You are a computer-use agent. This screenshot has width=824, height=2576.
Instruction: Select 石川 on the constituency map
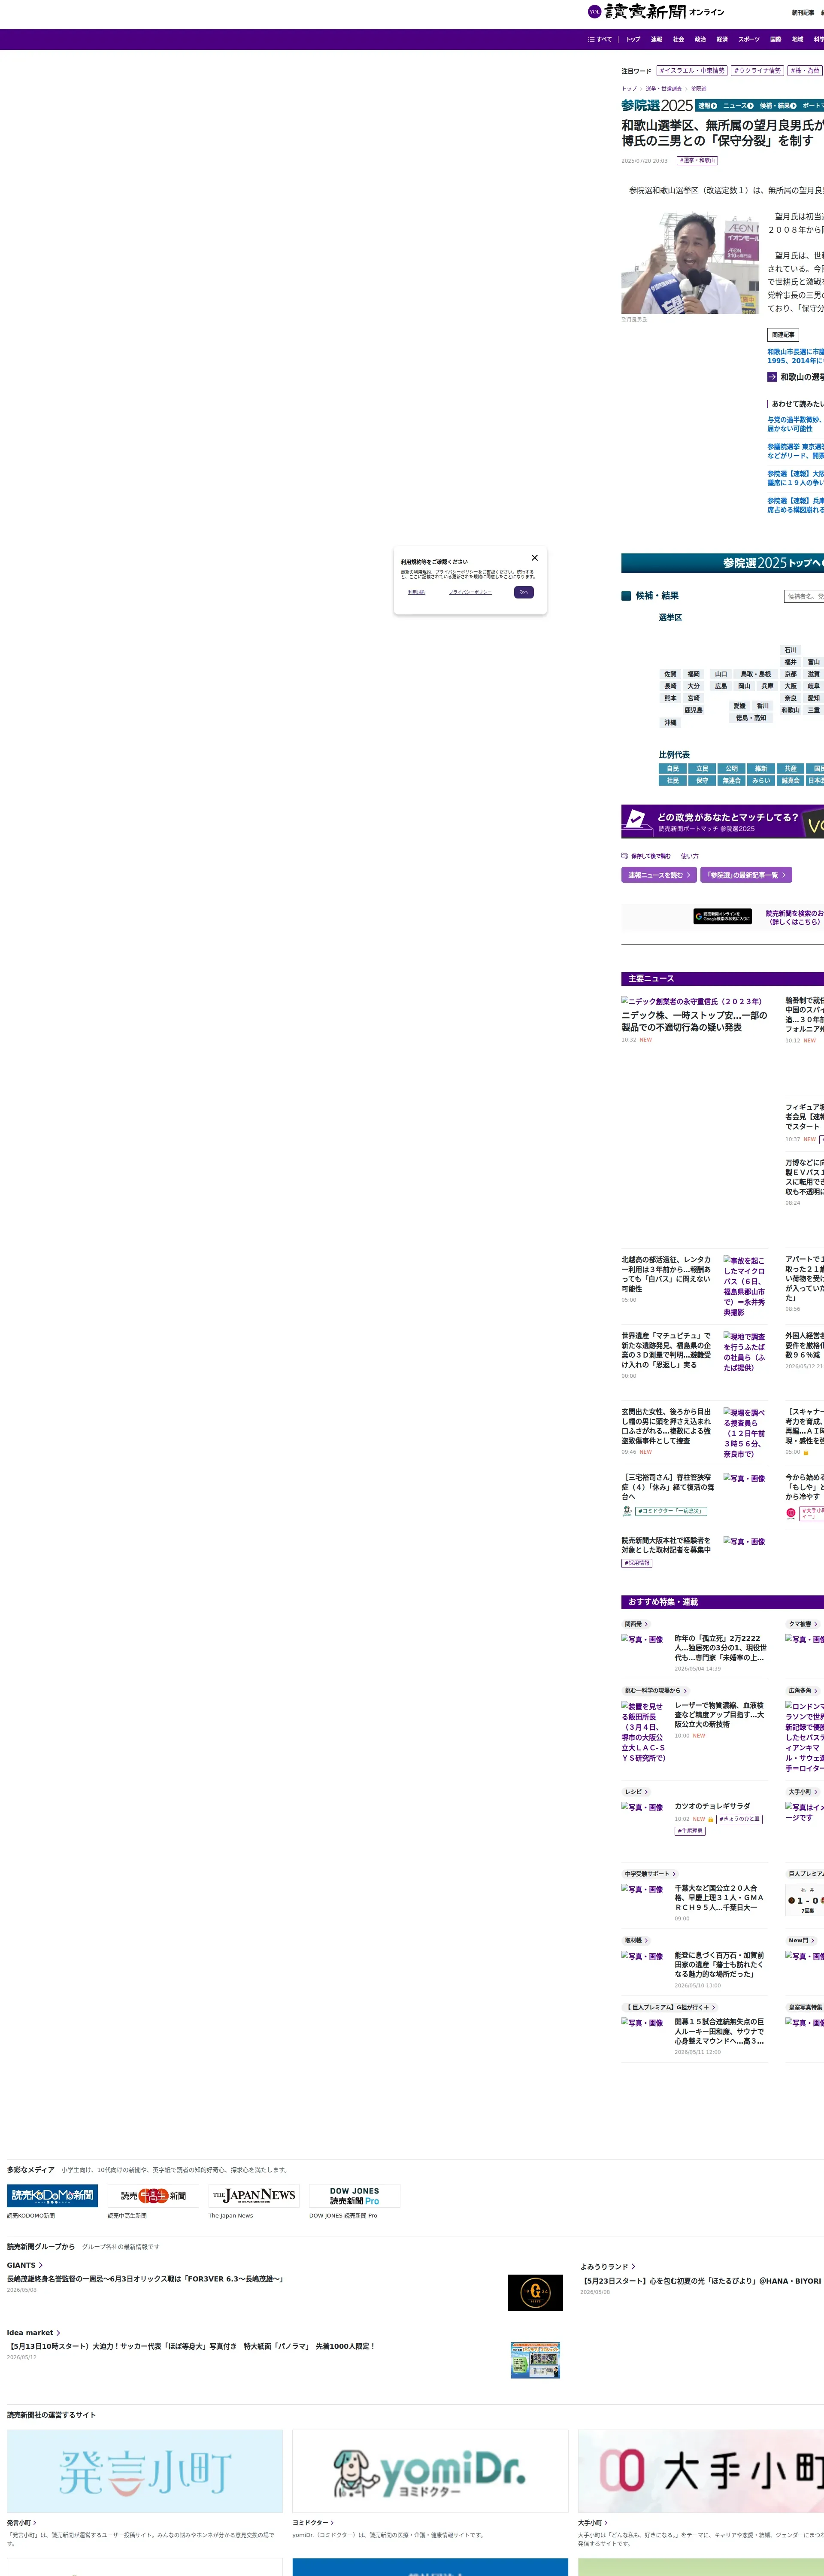click(791, 650)
